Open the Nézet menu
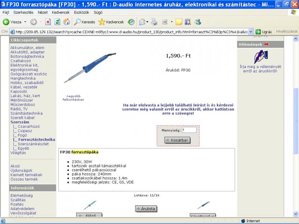The height and width of the screenshot is (224, 299). click(x=43, y=12)
